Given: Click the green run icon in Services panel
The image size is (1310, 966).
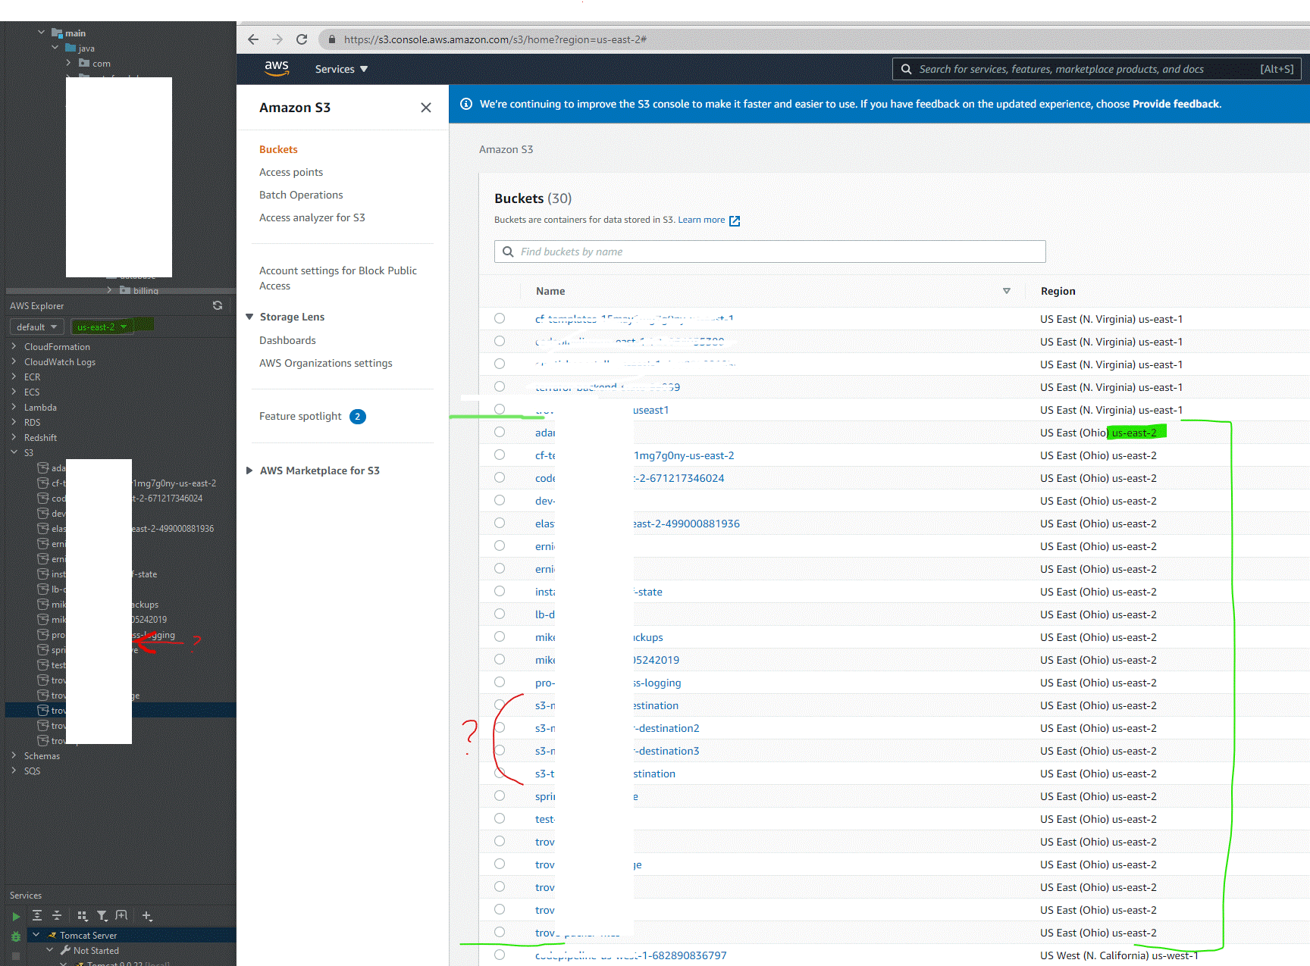Looking at the screenshot, I should point(16,916).
